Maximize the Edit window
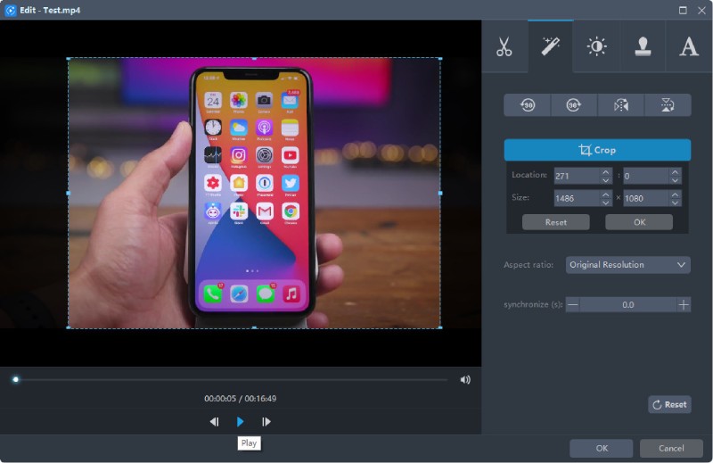Image resolution: width=713 pixels, height=463 pixels. coord(683,10)
